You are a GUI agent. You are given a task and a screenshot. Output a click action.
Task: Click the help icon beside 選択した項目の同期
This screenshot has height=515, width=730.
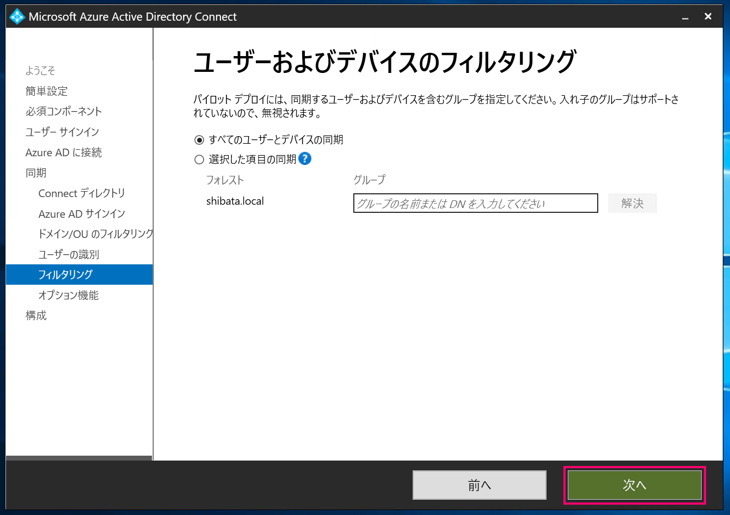[x=305, y=159]
